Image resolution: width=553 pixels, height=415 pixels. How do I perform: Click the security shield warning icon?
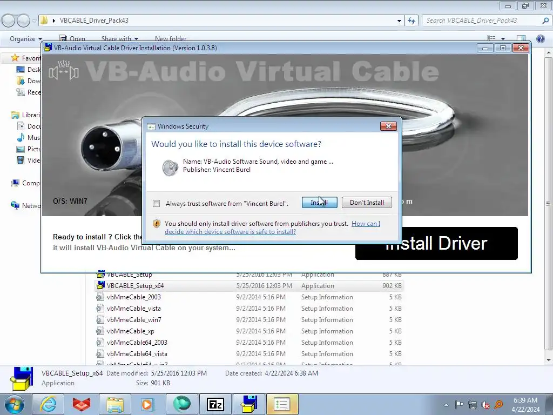pyautogui.click(x=157, y=224)
